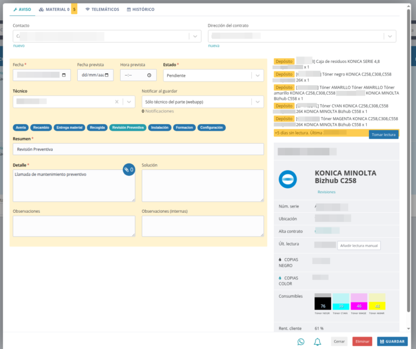
Task: Click the Hora prevista clock icon
Action: pyautogui.click(x=149, y=75)
